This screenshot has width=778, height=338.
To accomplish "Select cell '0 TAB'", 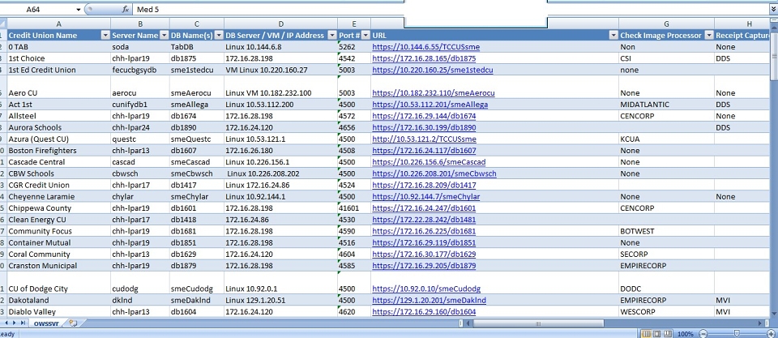I will click(x=58, y=47).
